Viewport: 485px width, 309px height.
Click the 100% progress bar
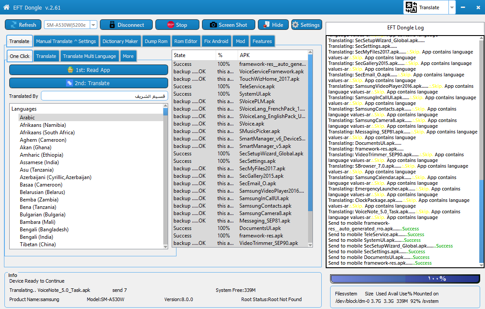pos(405,279)
